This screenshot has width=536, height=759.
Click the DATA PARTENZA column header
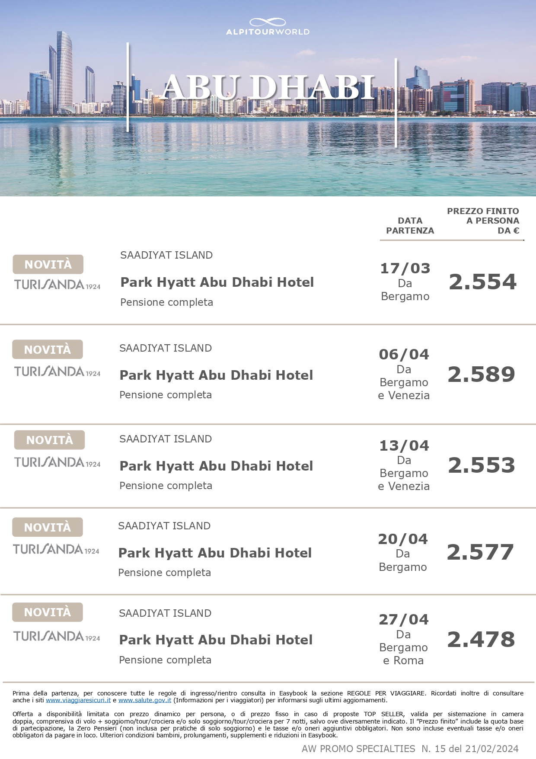[x=410, y=226]
